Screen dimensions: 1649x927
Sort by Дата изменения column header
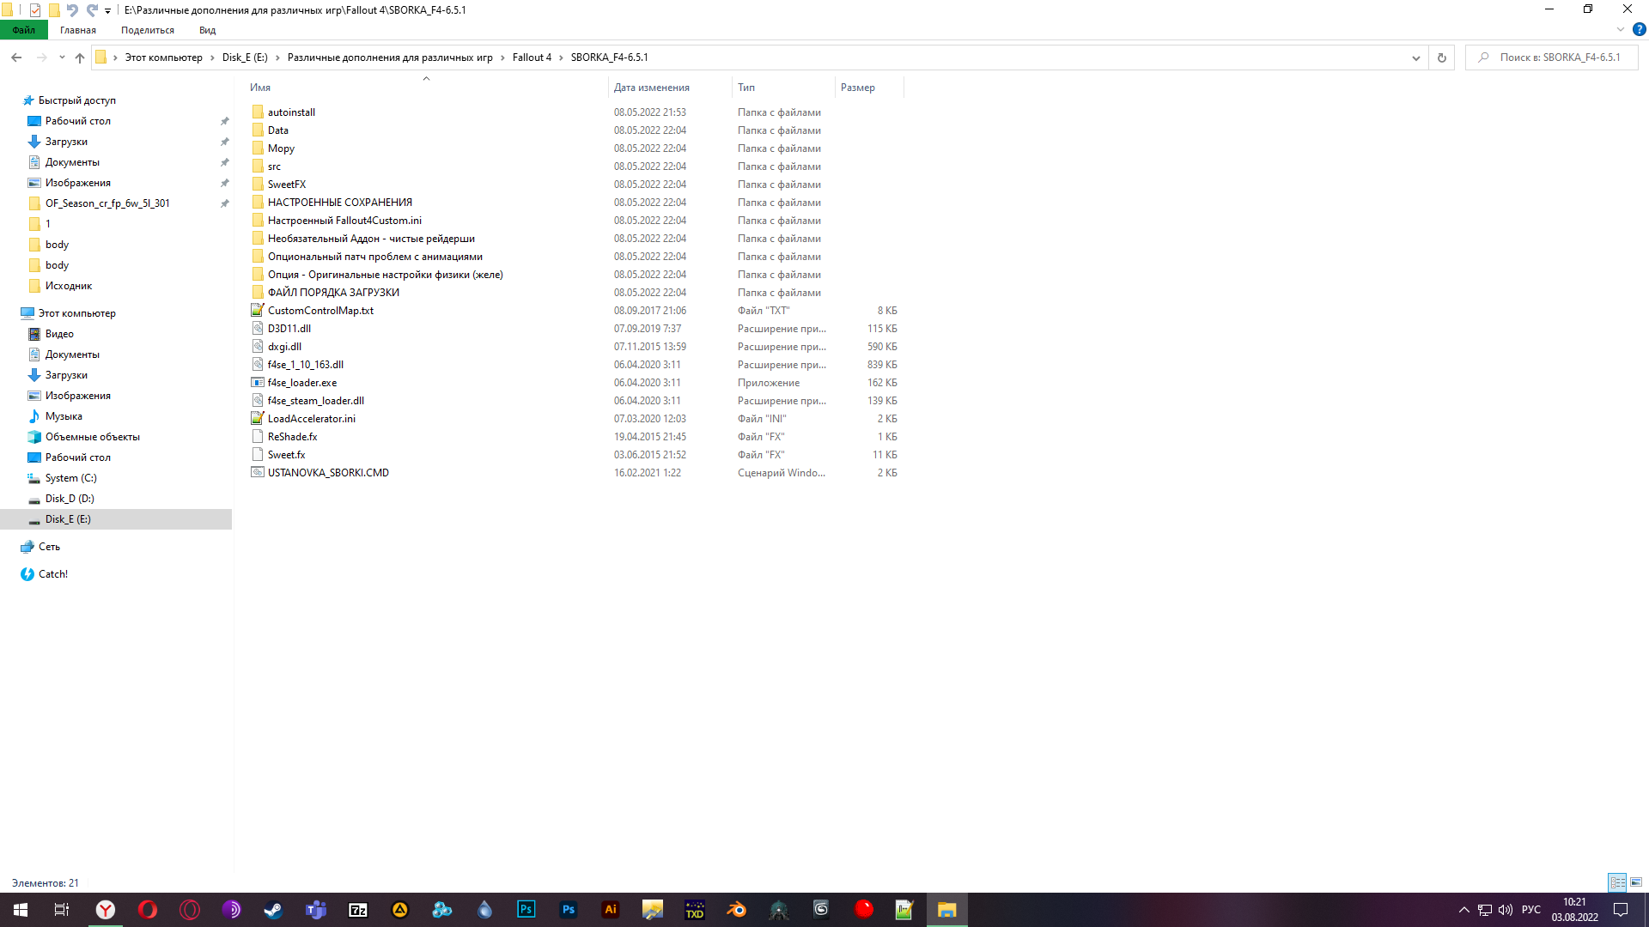(652, 88)
